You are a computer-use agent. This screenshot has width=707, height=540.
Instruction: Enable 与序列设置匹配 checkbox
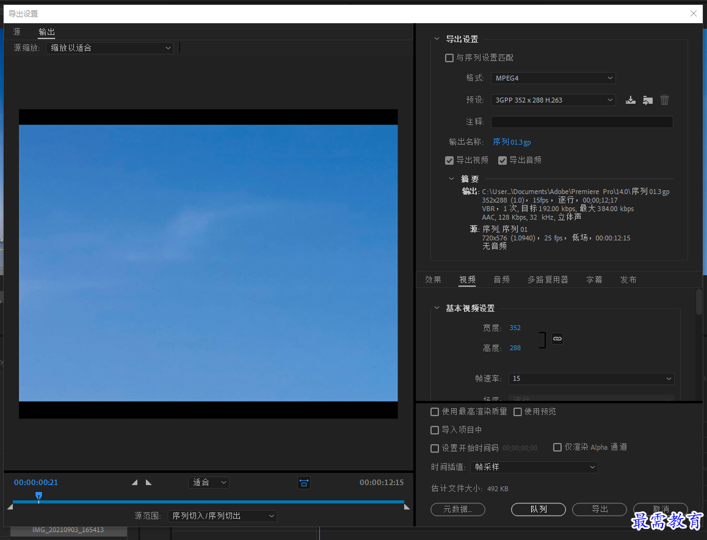[449, 58]
